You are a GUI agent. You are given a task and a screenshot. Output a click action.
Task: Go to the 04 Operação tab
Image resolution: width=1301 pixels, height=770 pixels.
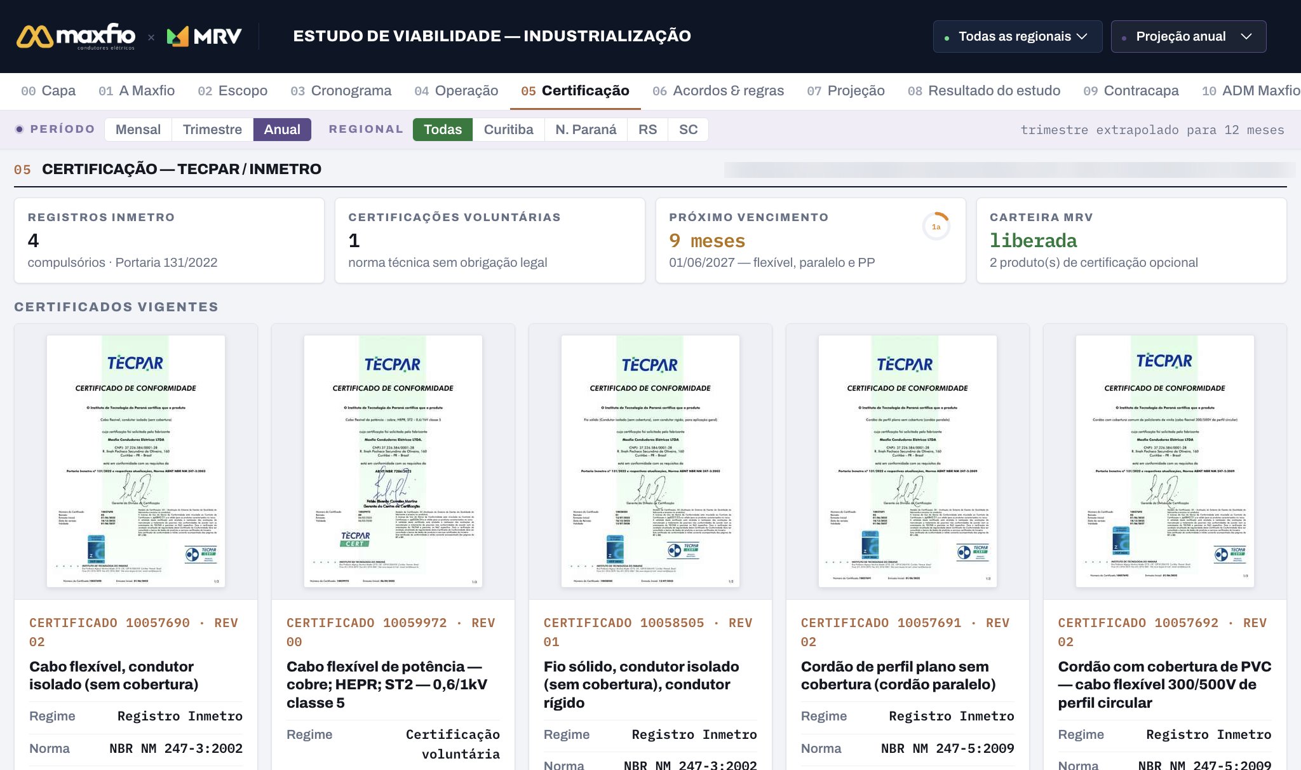coord(456,91)
